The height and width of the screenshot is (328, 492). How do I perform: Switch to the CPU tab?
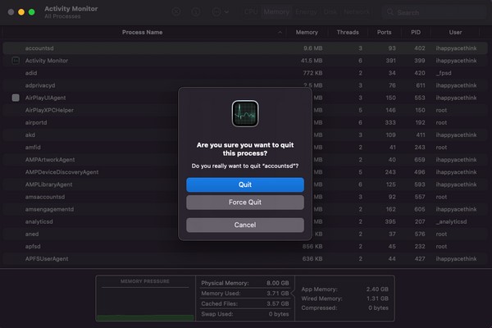pyautogui.click(x=251, y=12)
